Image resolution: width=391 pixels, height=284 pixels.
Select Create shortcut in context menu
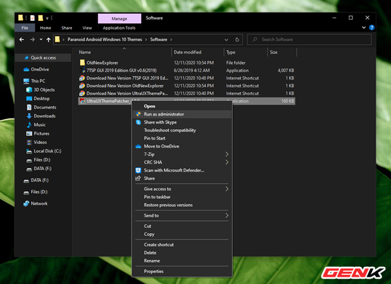click(158, 244)
